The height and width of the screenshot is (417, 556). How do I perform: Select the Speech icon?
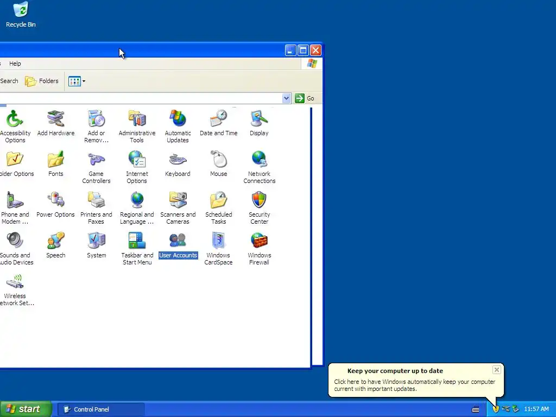point(56,245)
